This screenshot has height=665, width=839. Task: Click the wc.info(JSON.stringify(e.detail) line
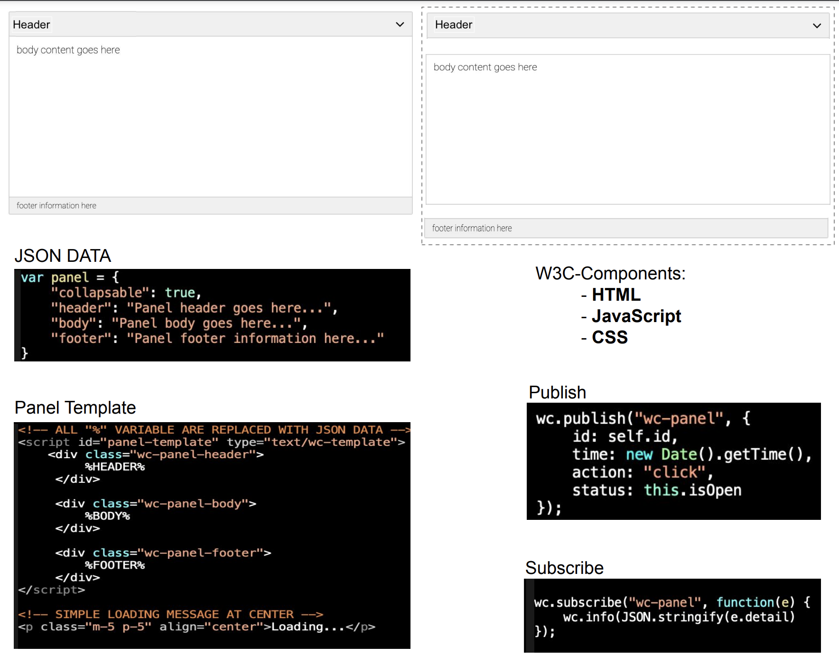click(679, 617)
